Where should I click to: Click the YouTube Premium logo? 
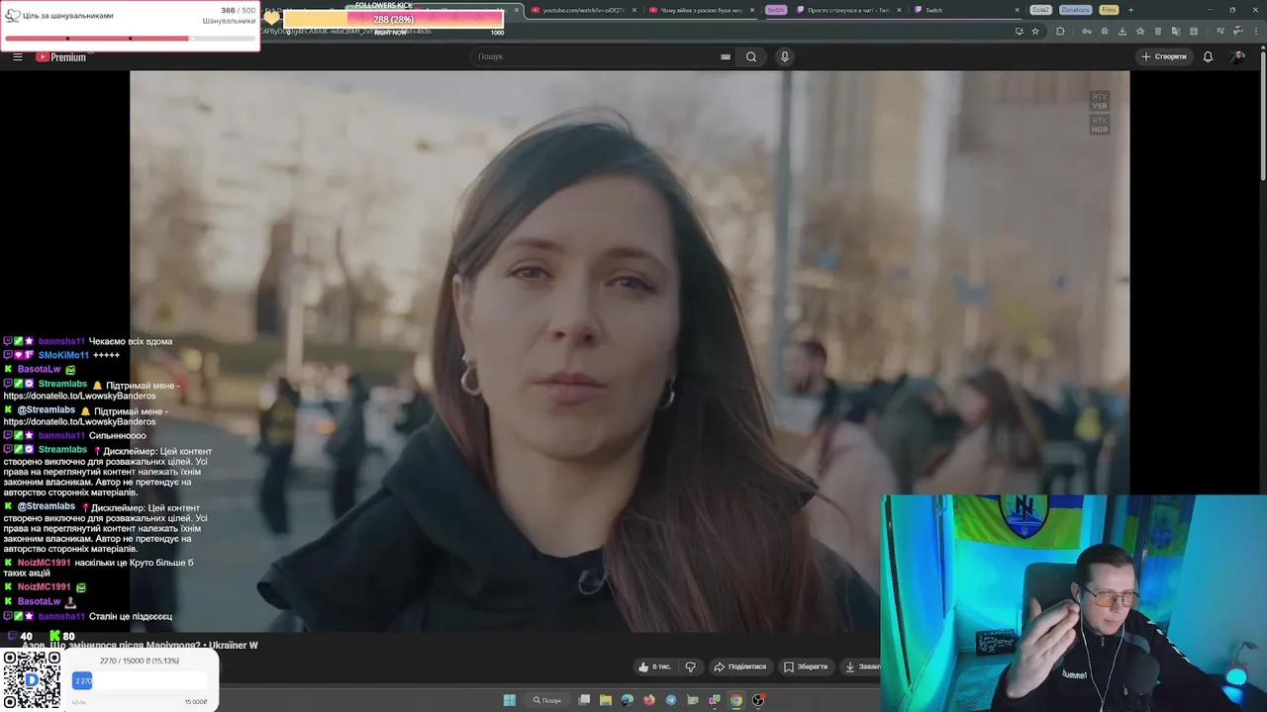[x=61, y=56]
